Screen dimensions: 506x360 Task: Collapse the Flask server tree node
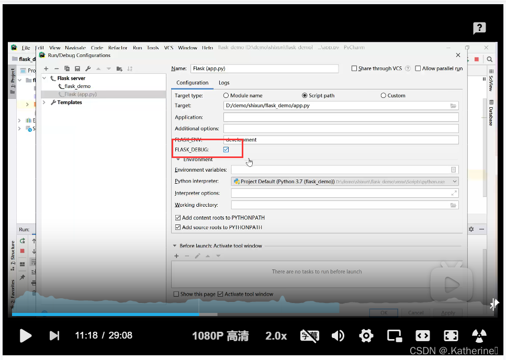tap(44, 78)
